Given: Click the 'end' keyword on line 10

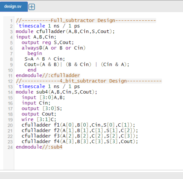Looking at the screenshot, I should tap(32, 70).
